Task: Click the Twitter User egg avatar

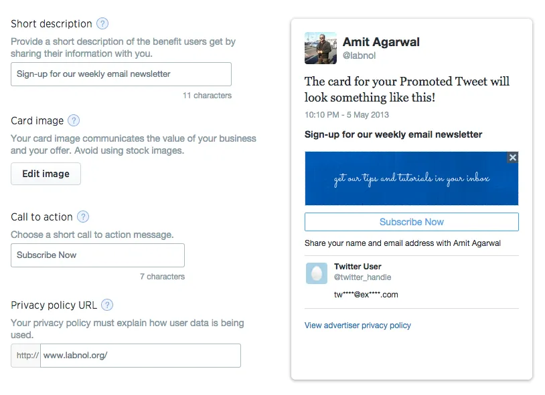Action: 316,273
